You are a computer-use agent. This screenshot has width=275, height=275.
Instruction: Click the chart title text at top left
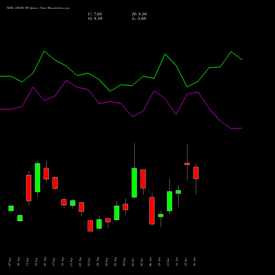38,8
